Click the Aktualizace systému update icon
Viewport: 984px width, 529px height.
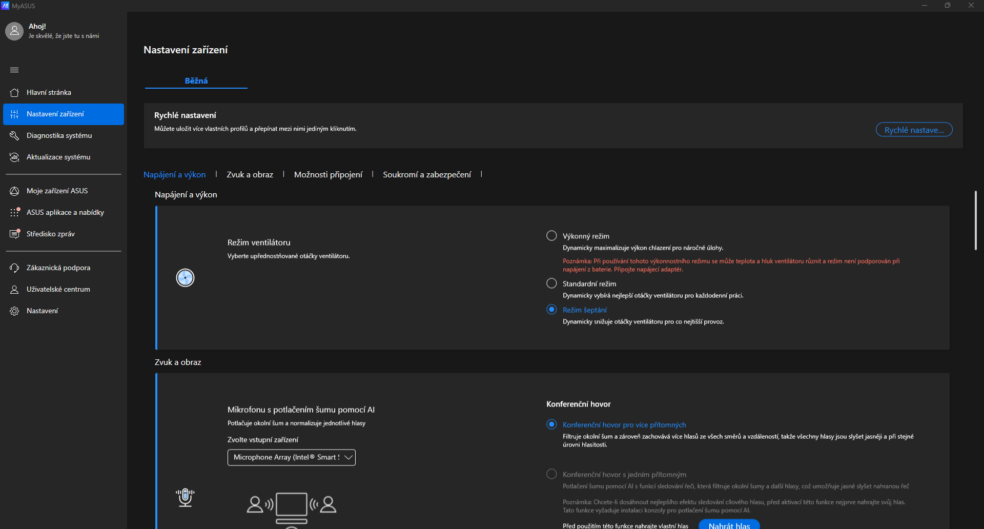[x=14, y=157]
